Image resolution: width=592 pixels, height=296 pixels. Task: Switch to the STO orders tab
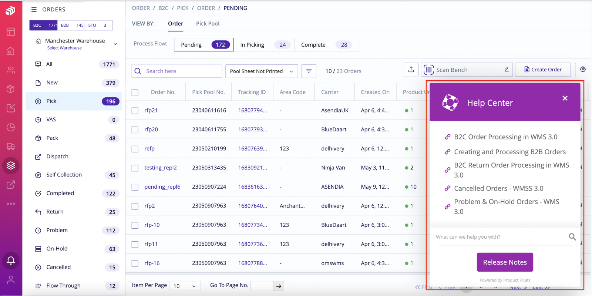tap(98, 25)
